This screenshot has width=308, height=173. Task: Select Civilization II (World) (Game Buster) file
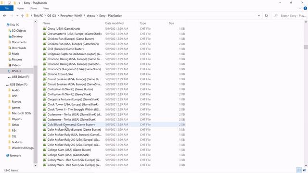point(70,89)
